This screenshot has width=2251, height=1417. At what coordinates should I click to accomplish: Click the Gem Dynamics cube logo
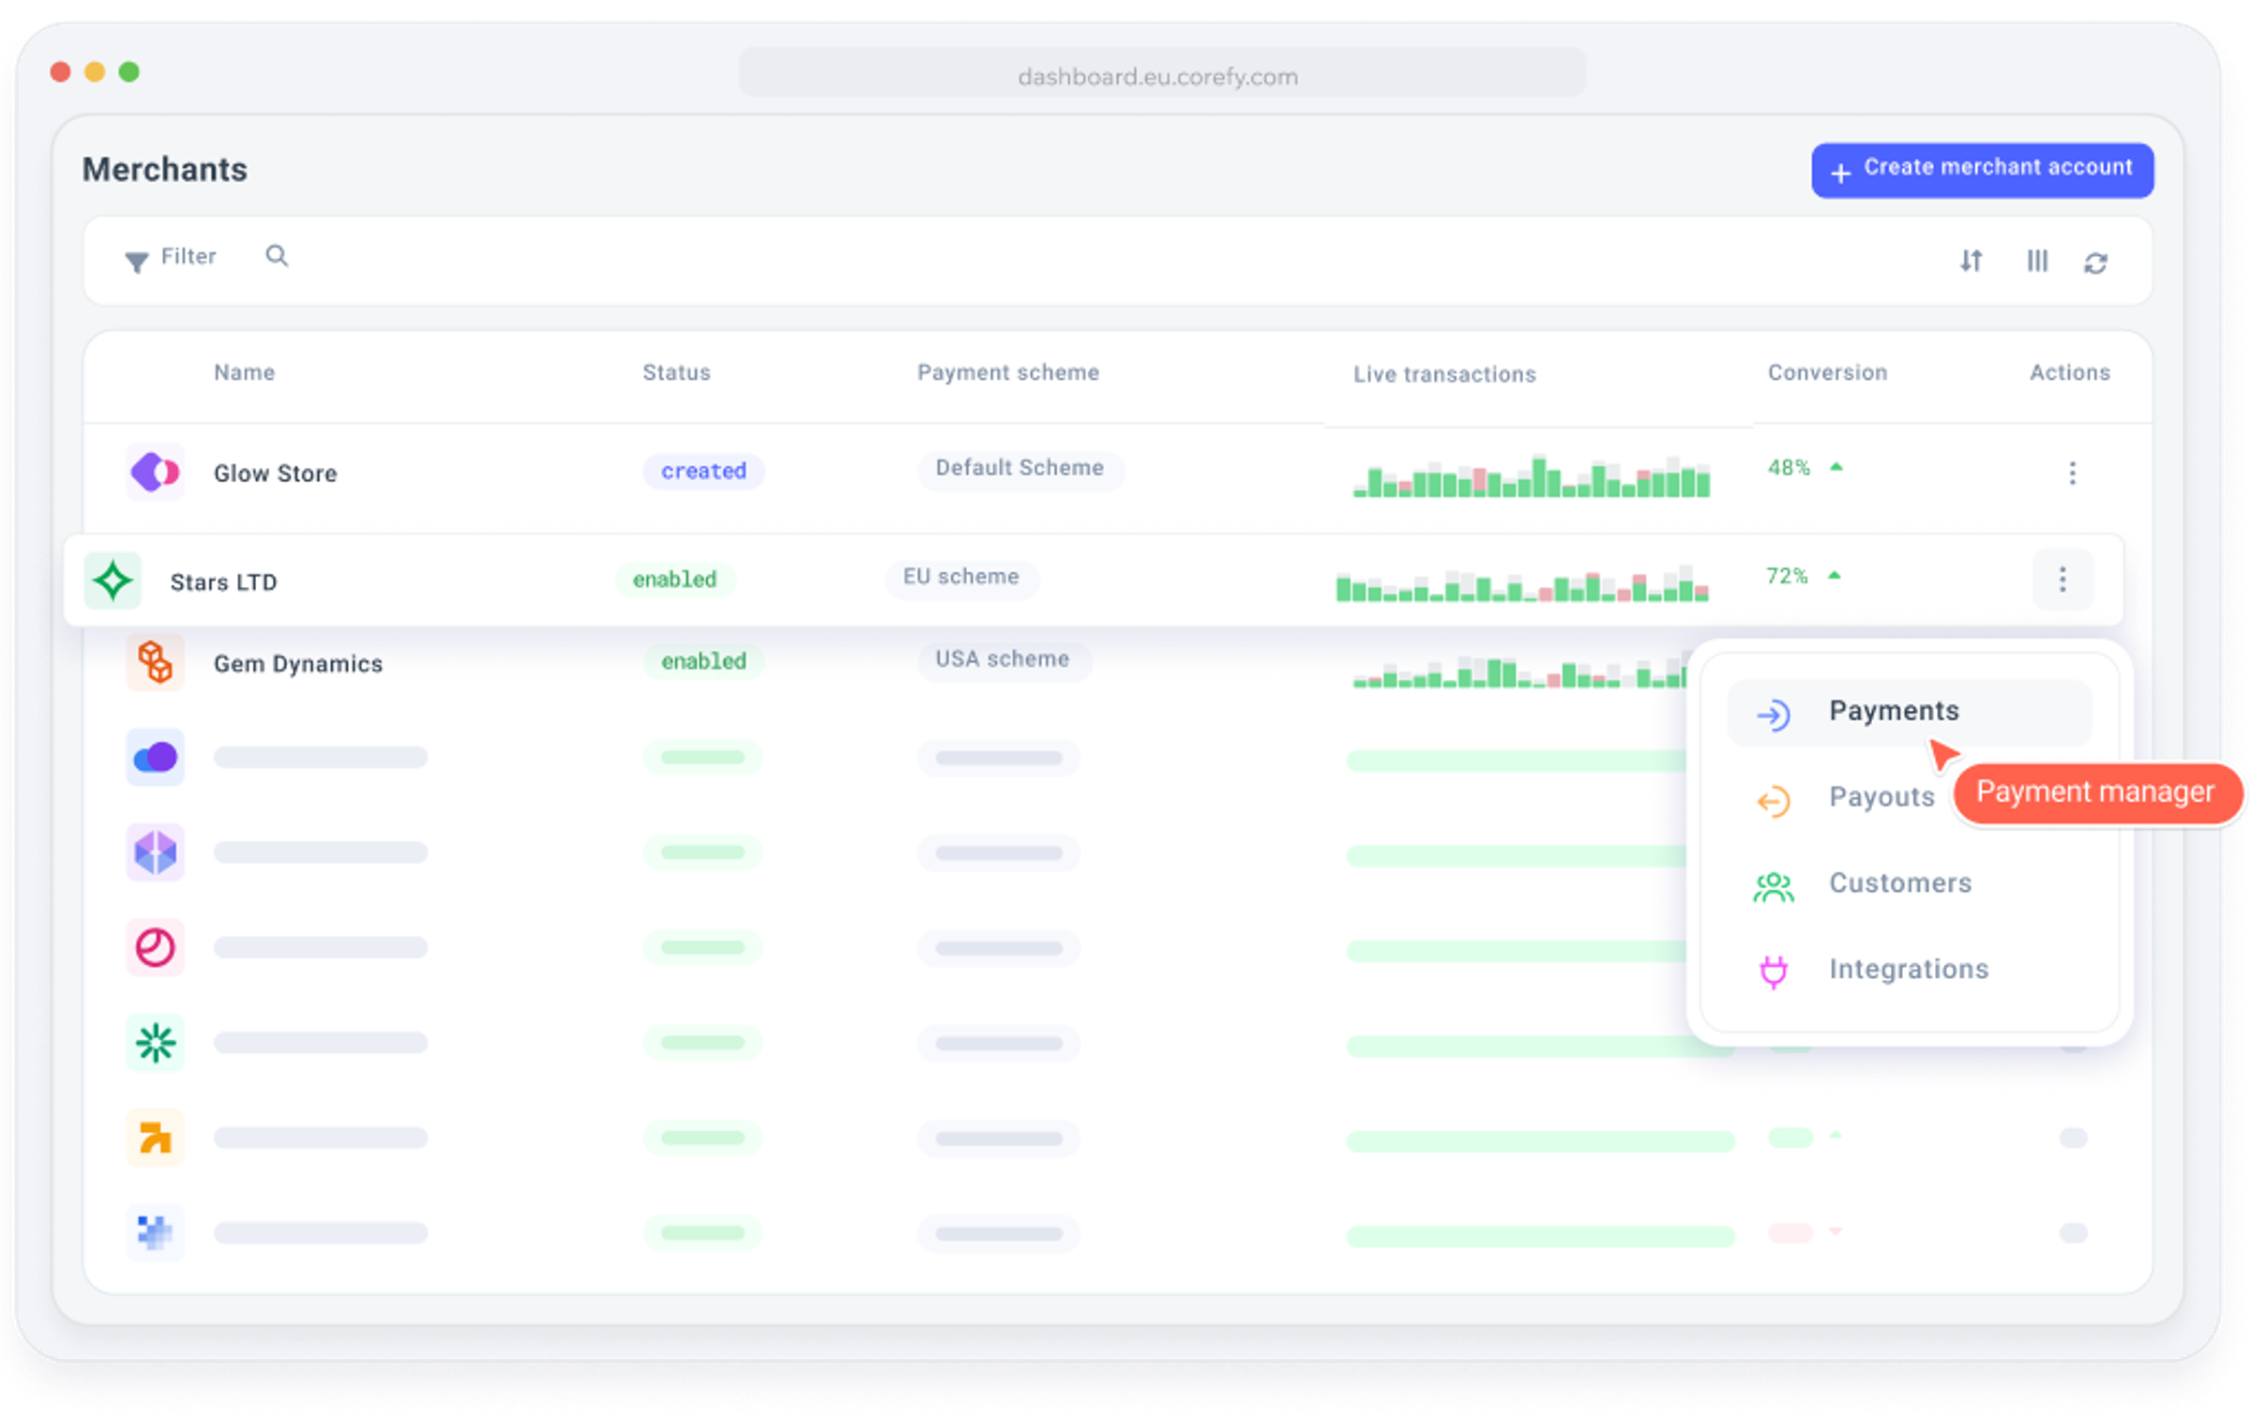click(155, 662)
